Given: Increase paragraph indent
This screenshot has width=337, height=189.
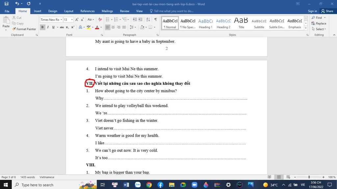Looking at the screenshot, I should 140,19.
